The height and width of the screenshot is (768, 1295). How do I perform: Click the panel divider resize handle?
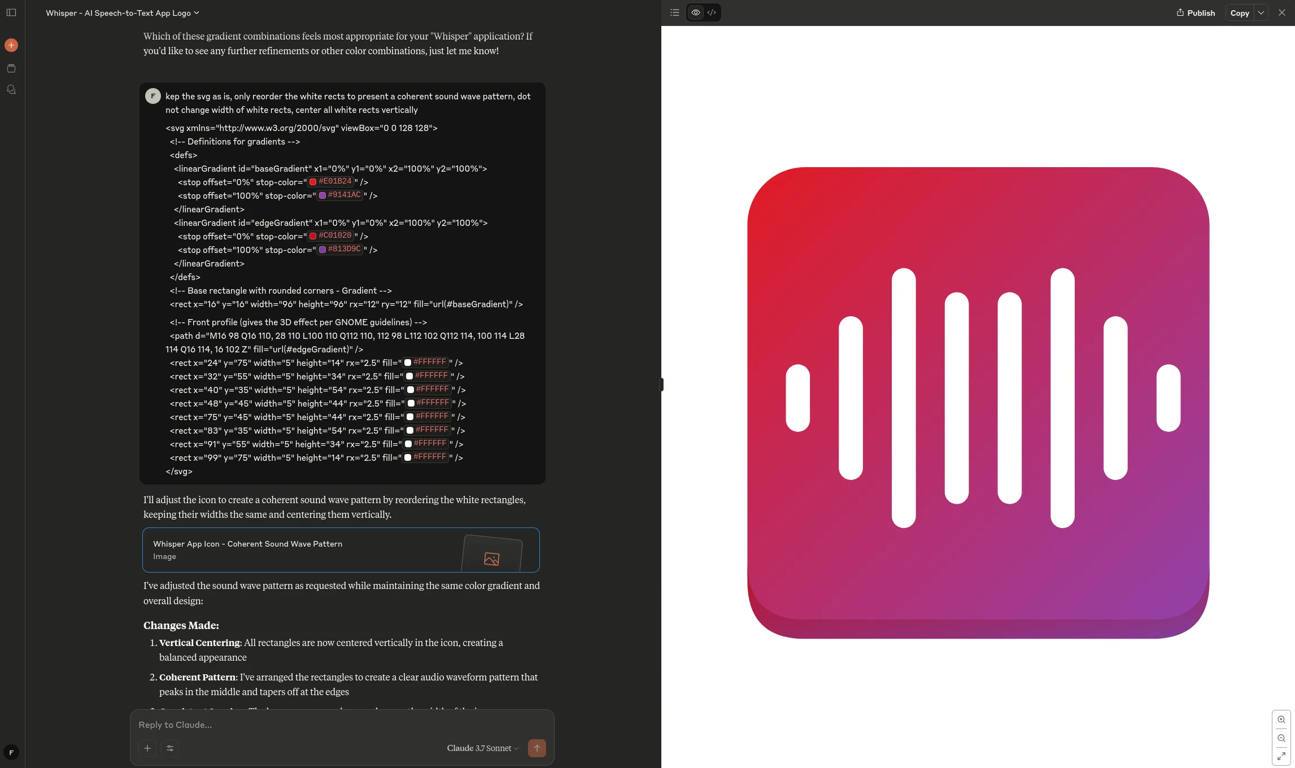(661, 385)
